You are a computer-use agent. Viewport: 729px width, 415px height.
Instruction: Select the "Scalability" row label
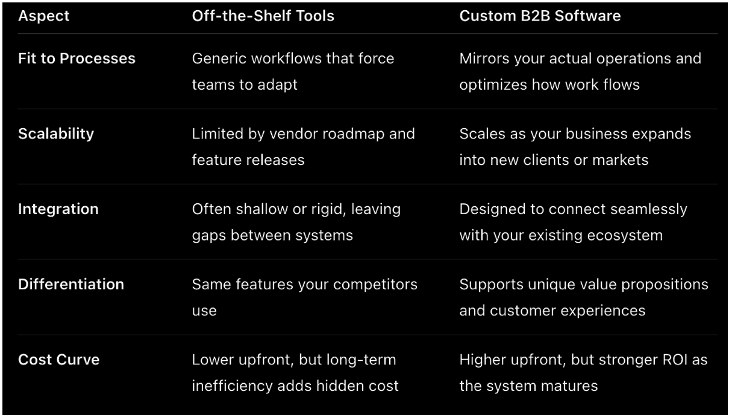tap(57, 134)
